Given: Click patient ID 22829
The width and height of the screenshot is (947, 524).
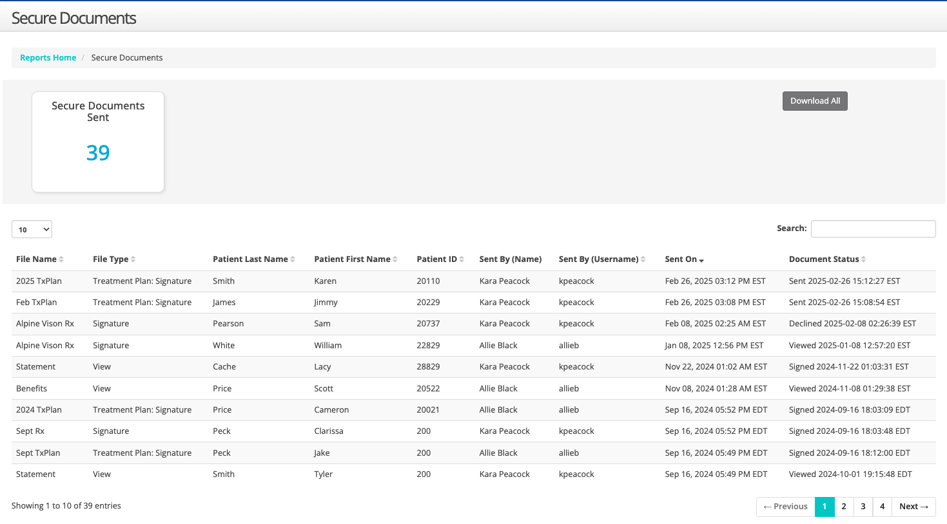Looking at the screenshot, I should [428, 346].
